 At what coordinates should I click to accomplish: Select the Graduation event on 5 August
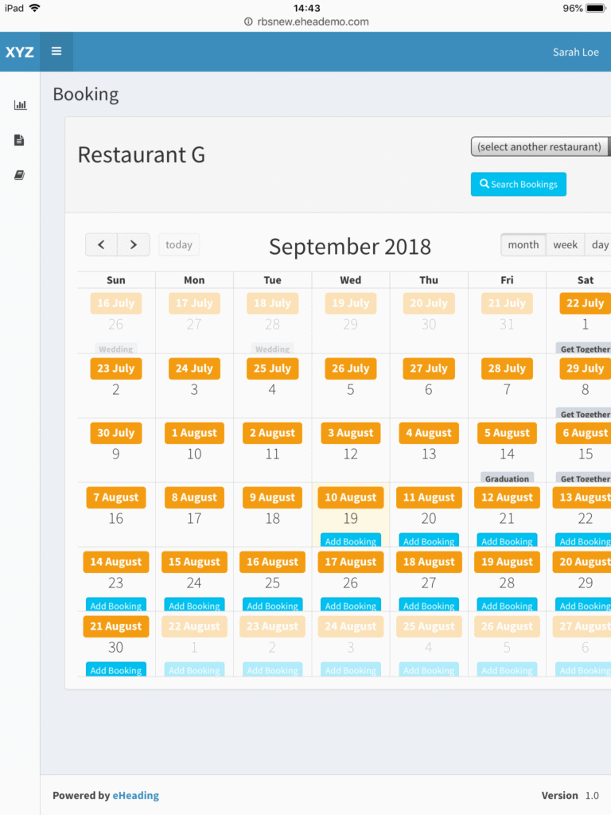coord(507,478)
